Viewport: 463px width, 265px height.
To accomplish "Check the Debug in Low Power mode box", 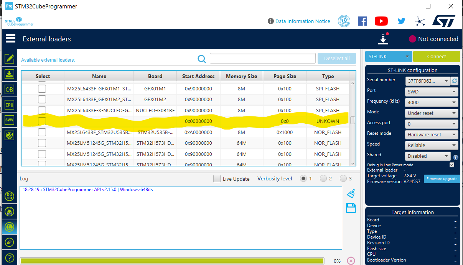I will 451,164.
